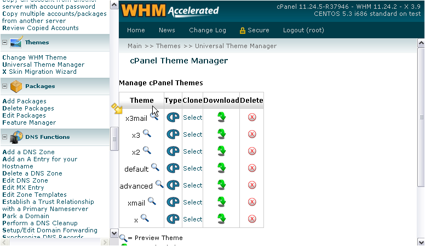Go to Main in the breadcrumb
The height and width of the screenshot is (246, 425).
(x=135, y=46)
